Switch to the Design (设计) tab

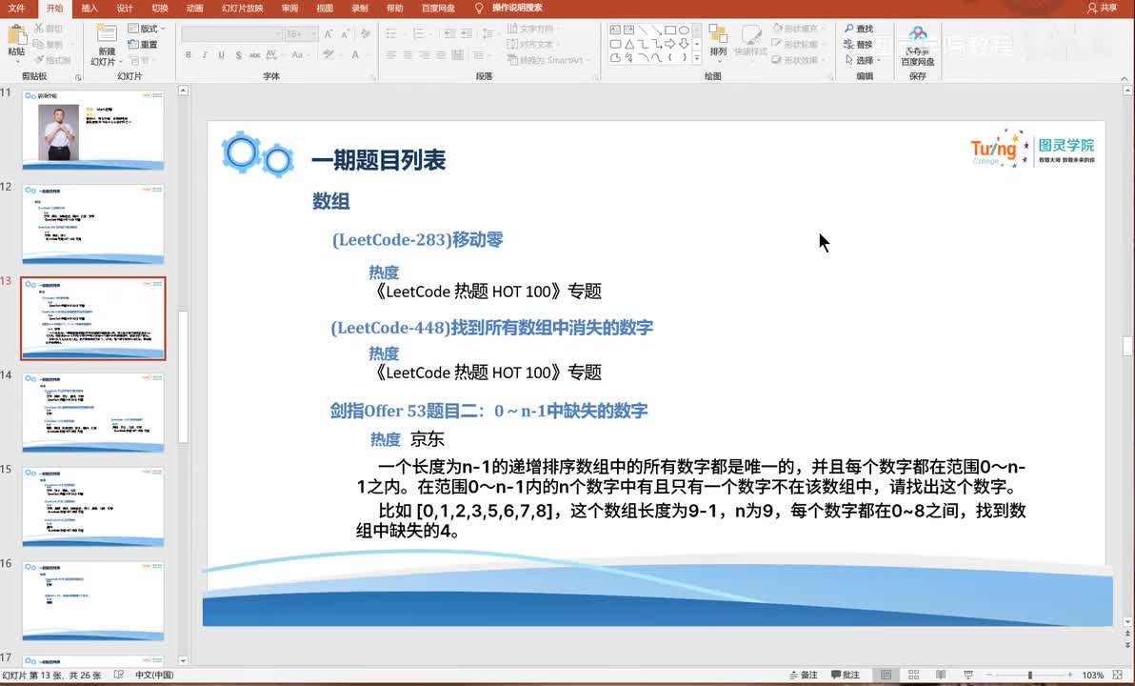125,8
